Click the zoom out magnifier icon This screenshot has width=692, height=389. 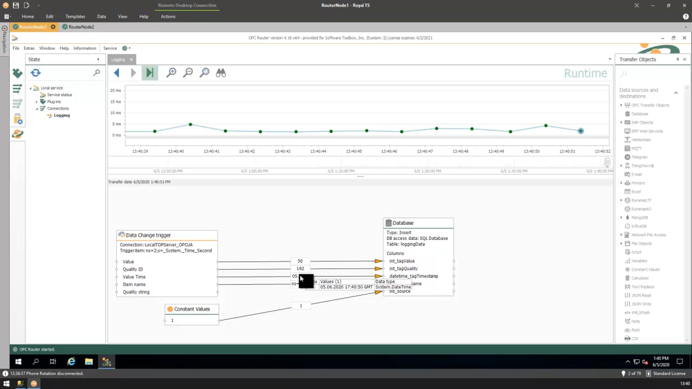188,73
